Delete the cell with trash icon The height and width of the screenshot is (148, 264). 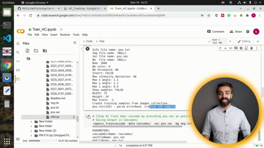pyautogui.click(x=251, y=49)
